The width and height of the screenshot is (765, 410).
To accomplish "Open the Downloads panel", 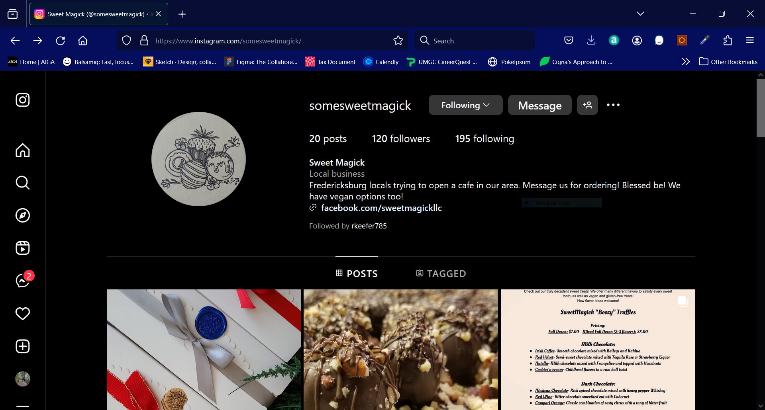I will point(591,40).
